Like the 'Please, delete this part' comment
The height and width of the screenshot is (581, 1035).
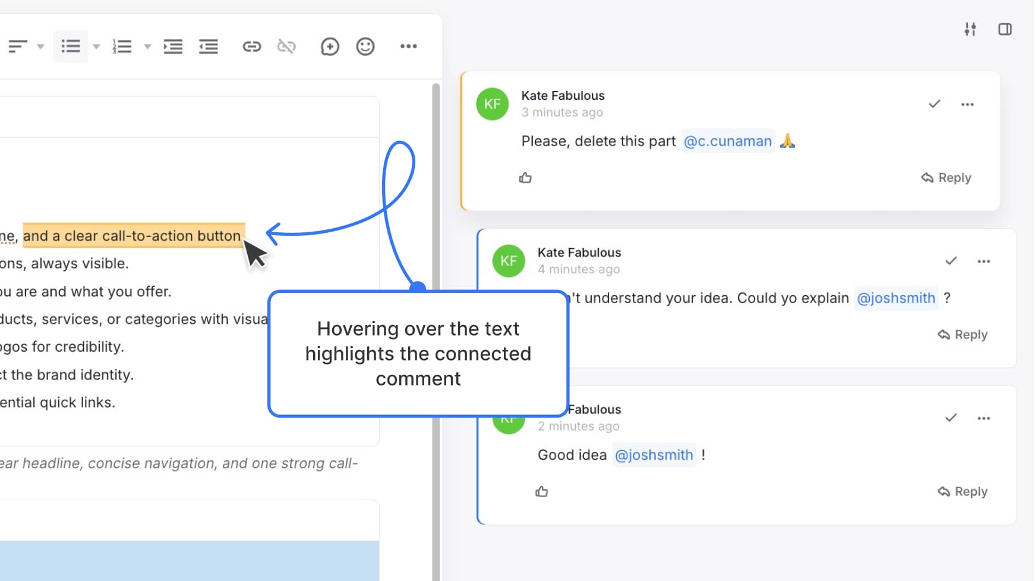coord(525,178)
